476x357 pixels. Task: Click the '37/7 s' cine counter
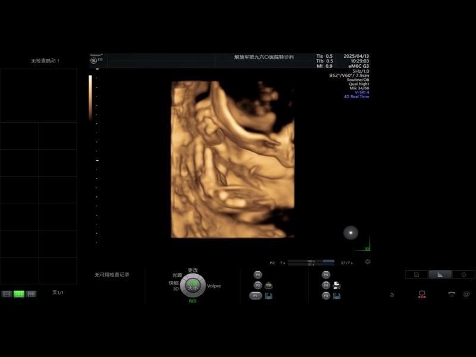(347, 263)
